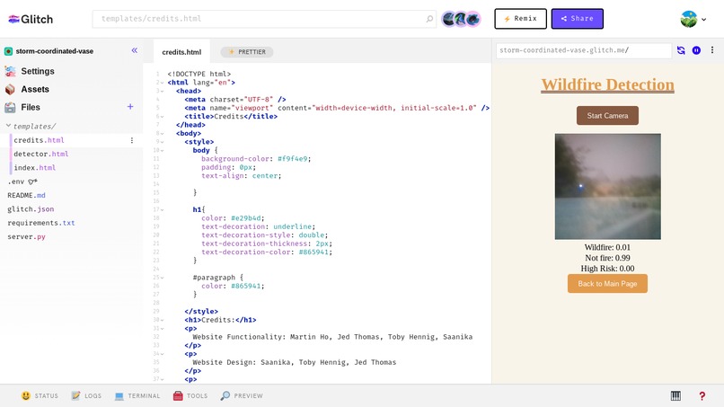
Task: Open the preview options kebab menu
Action: coord(712,50)
